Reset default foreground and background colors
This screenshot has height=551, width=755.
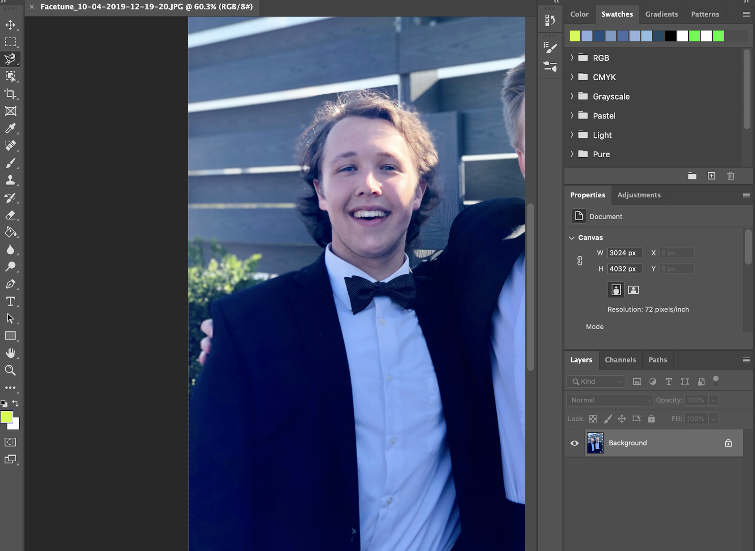pos(4,404)
